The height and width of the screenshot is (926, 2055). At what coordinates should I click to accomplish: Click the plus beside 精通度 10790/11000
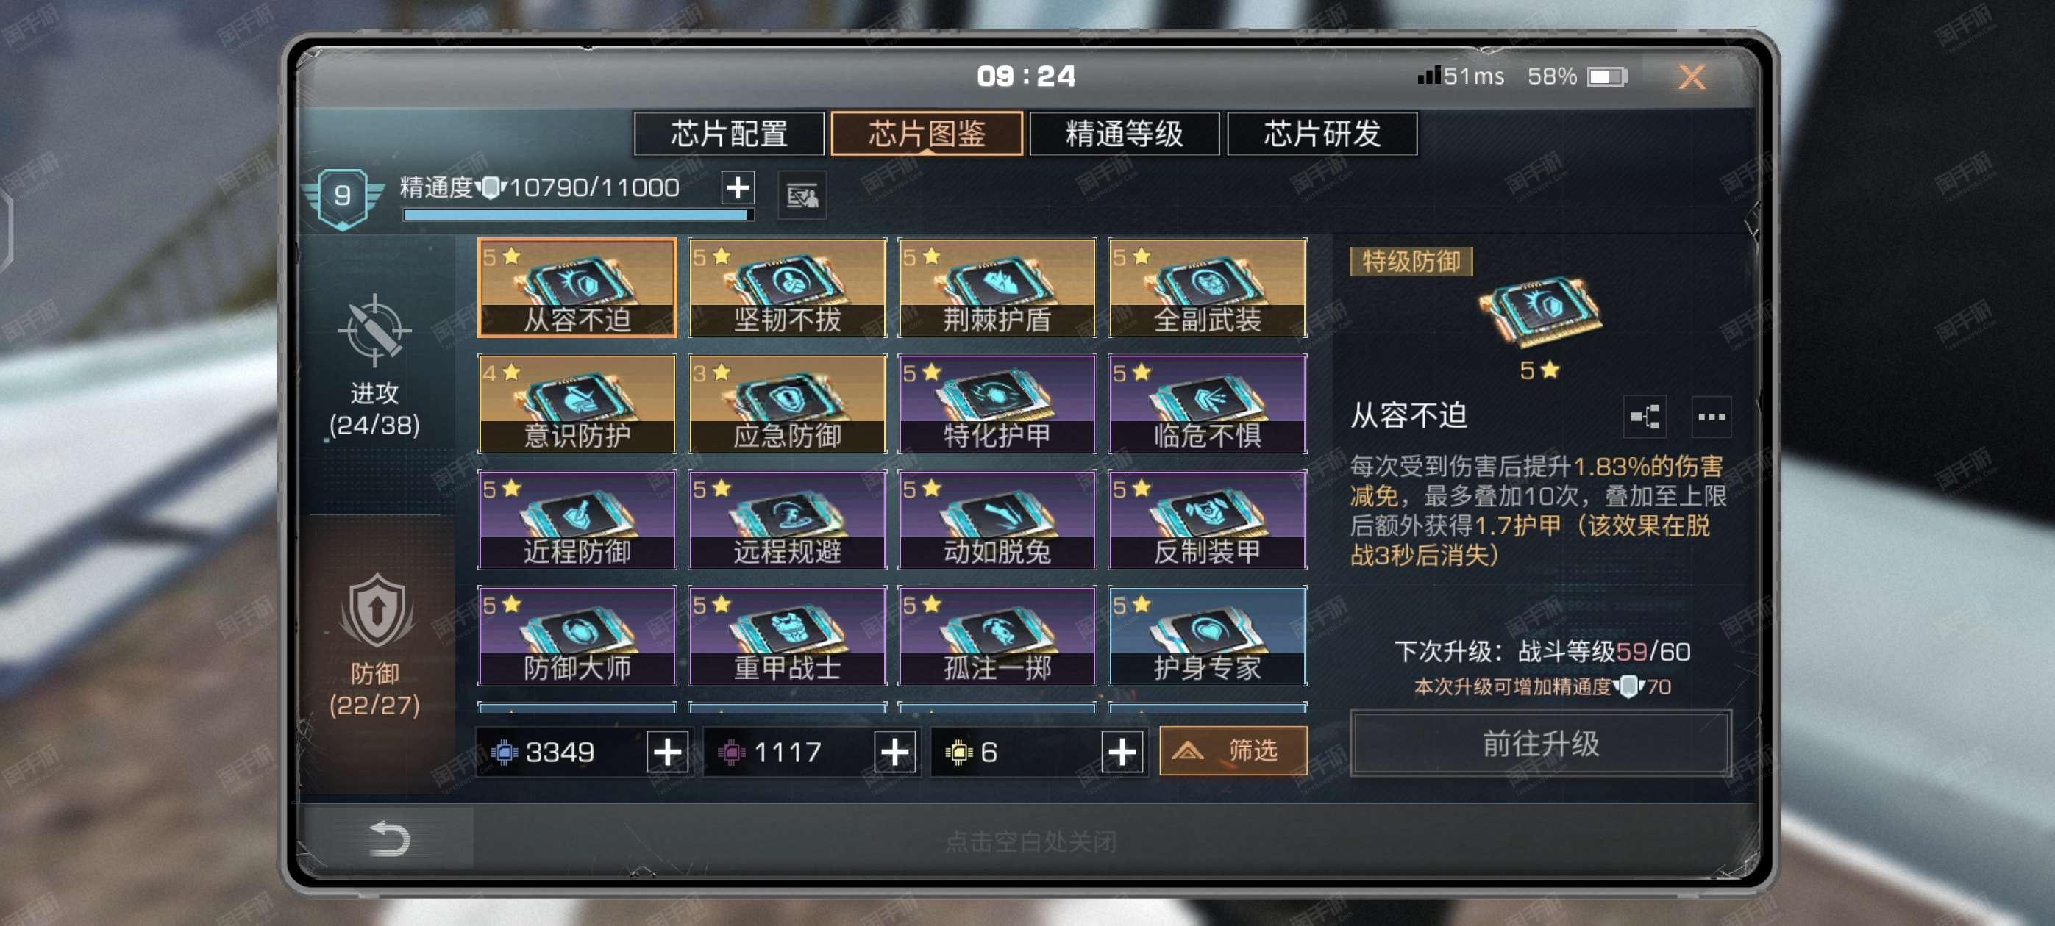[738, 188]
